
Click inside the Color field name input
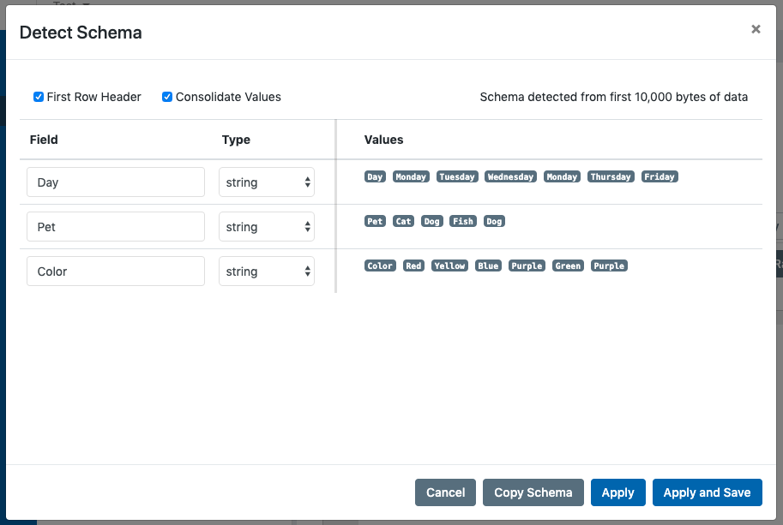point(115,271)
